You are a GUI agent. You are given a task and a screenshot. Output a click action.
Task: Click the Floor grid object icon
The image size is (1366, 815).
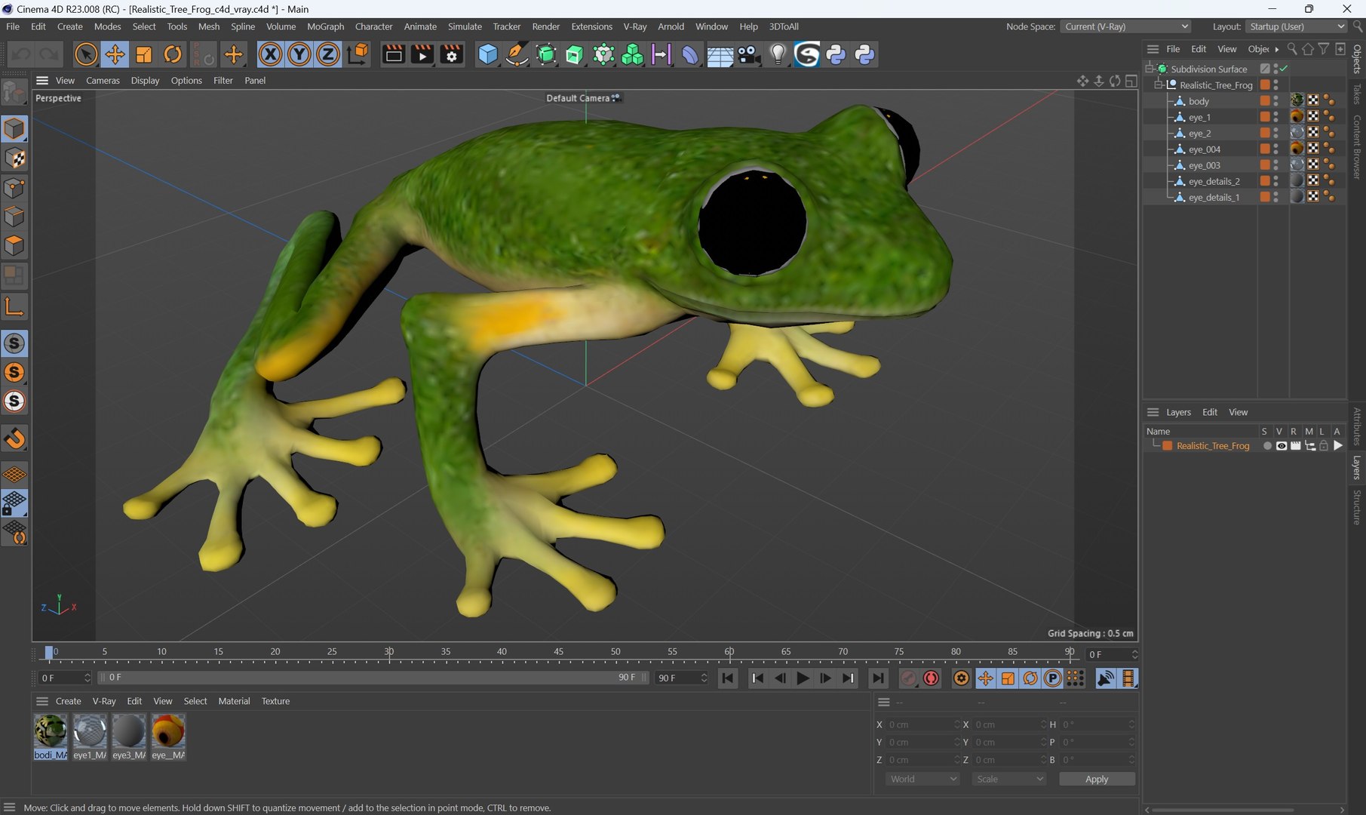[720, 55]
